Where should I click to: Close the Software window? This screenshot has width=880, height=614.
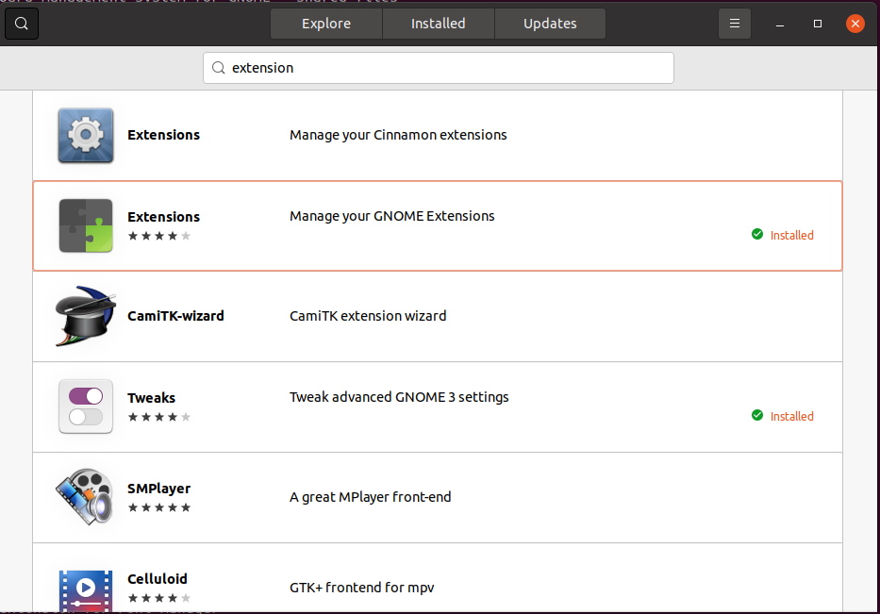[x=855, y=24]
